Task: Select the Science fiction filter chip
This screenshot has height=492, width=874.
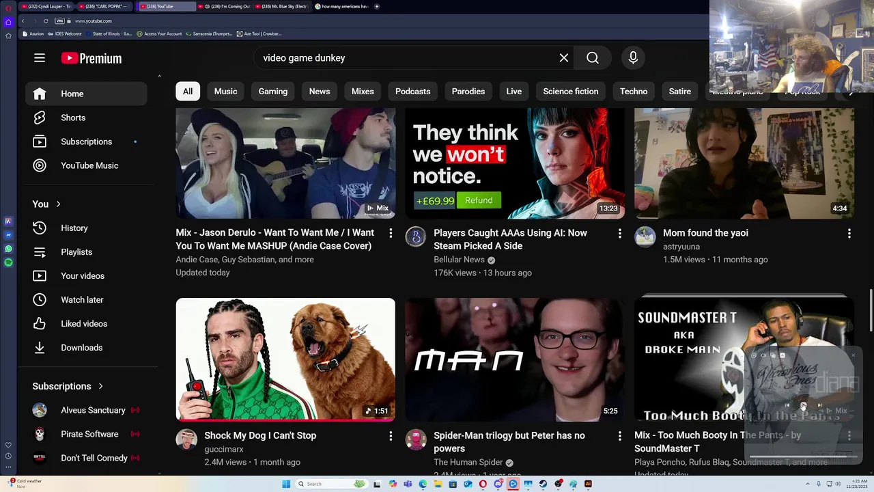Action: point(571,92)
